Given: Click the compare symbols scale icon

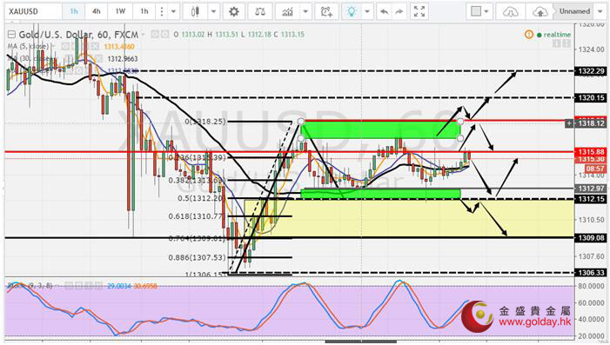Looking at the screenshot, I should pos(260,11).
